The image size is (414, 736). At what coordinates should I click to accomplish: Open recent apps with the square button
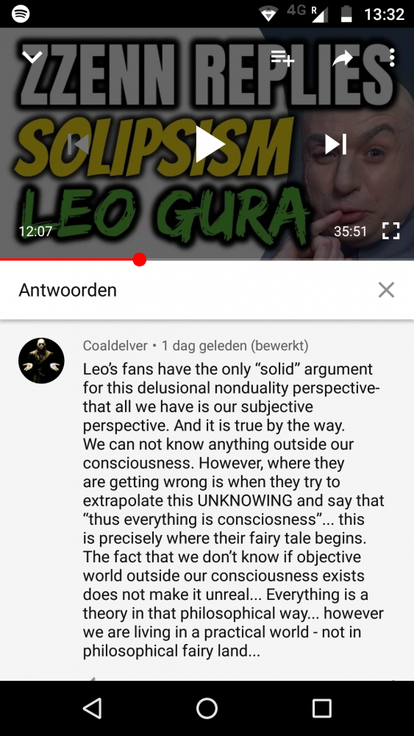[x=321, y=708]
